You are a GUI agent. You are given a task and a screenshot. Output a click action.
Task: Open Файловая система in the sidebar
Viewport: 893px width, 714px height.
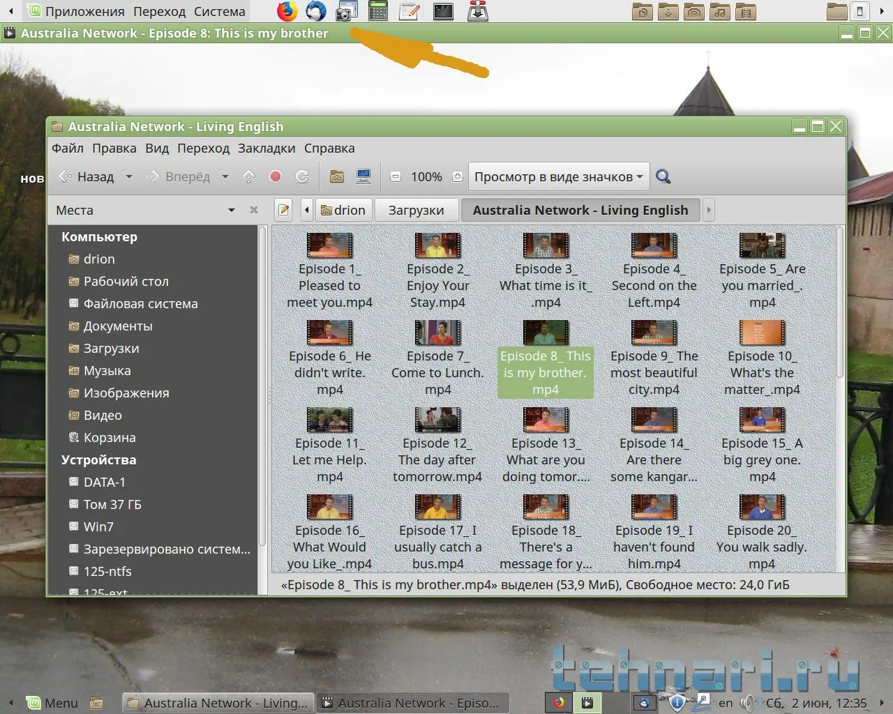coord(140,303)
